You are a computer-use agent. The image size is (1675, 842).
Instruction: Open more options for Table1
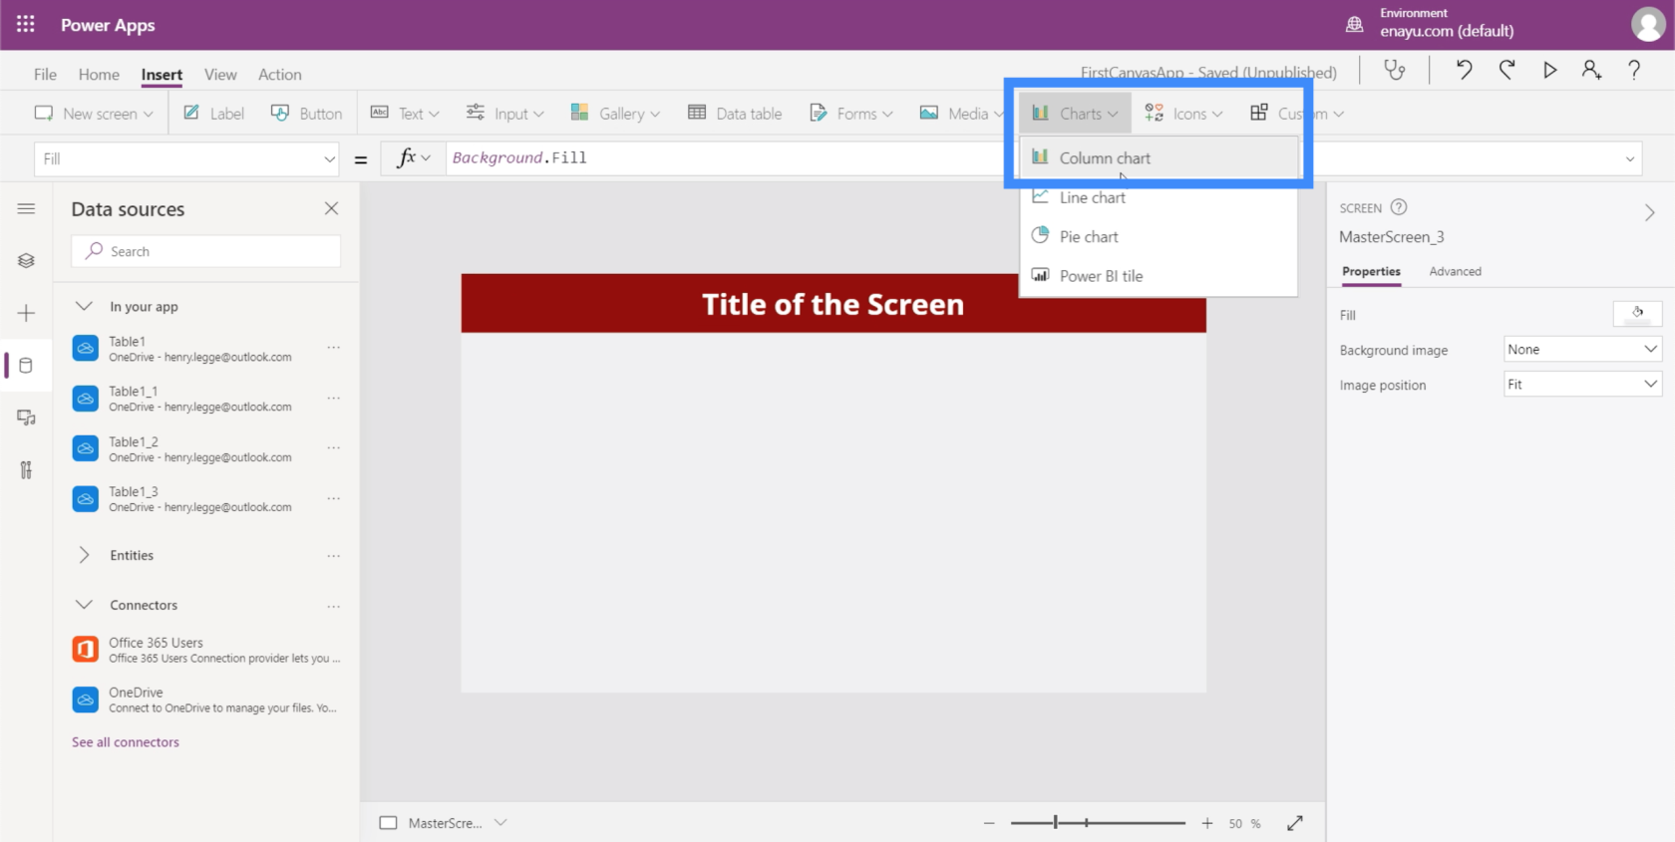click(334, 348)
